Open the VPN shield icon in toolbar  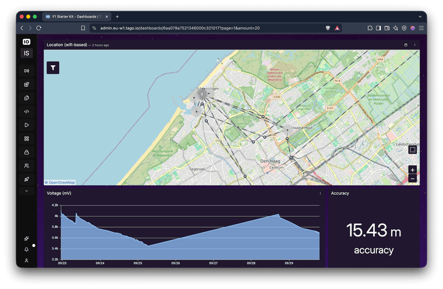click(405, 28)
